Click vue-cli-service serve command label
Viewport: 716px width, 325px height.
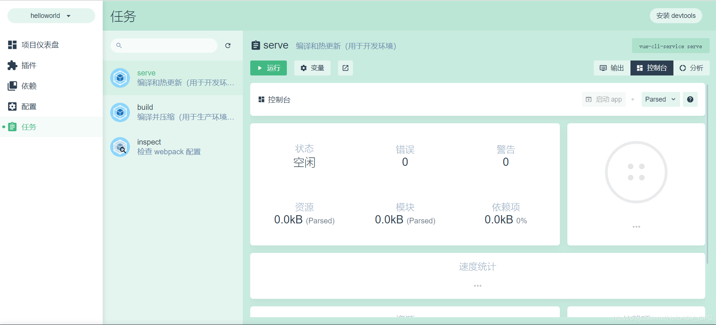pyautogui.click(x=671, y=46)
